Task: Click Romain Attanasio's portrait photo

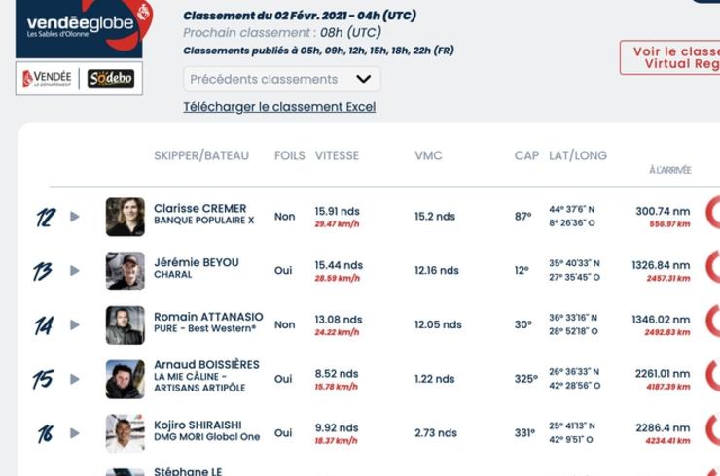Action: (x=125, y=325)
